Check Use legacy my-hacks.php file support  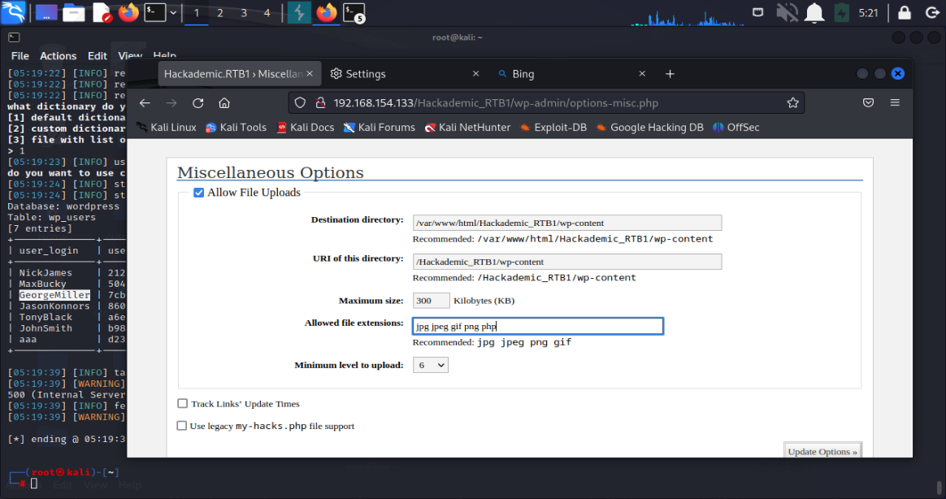coord(182,426)
